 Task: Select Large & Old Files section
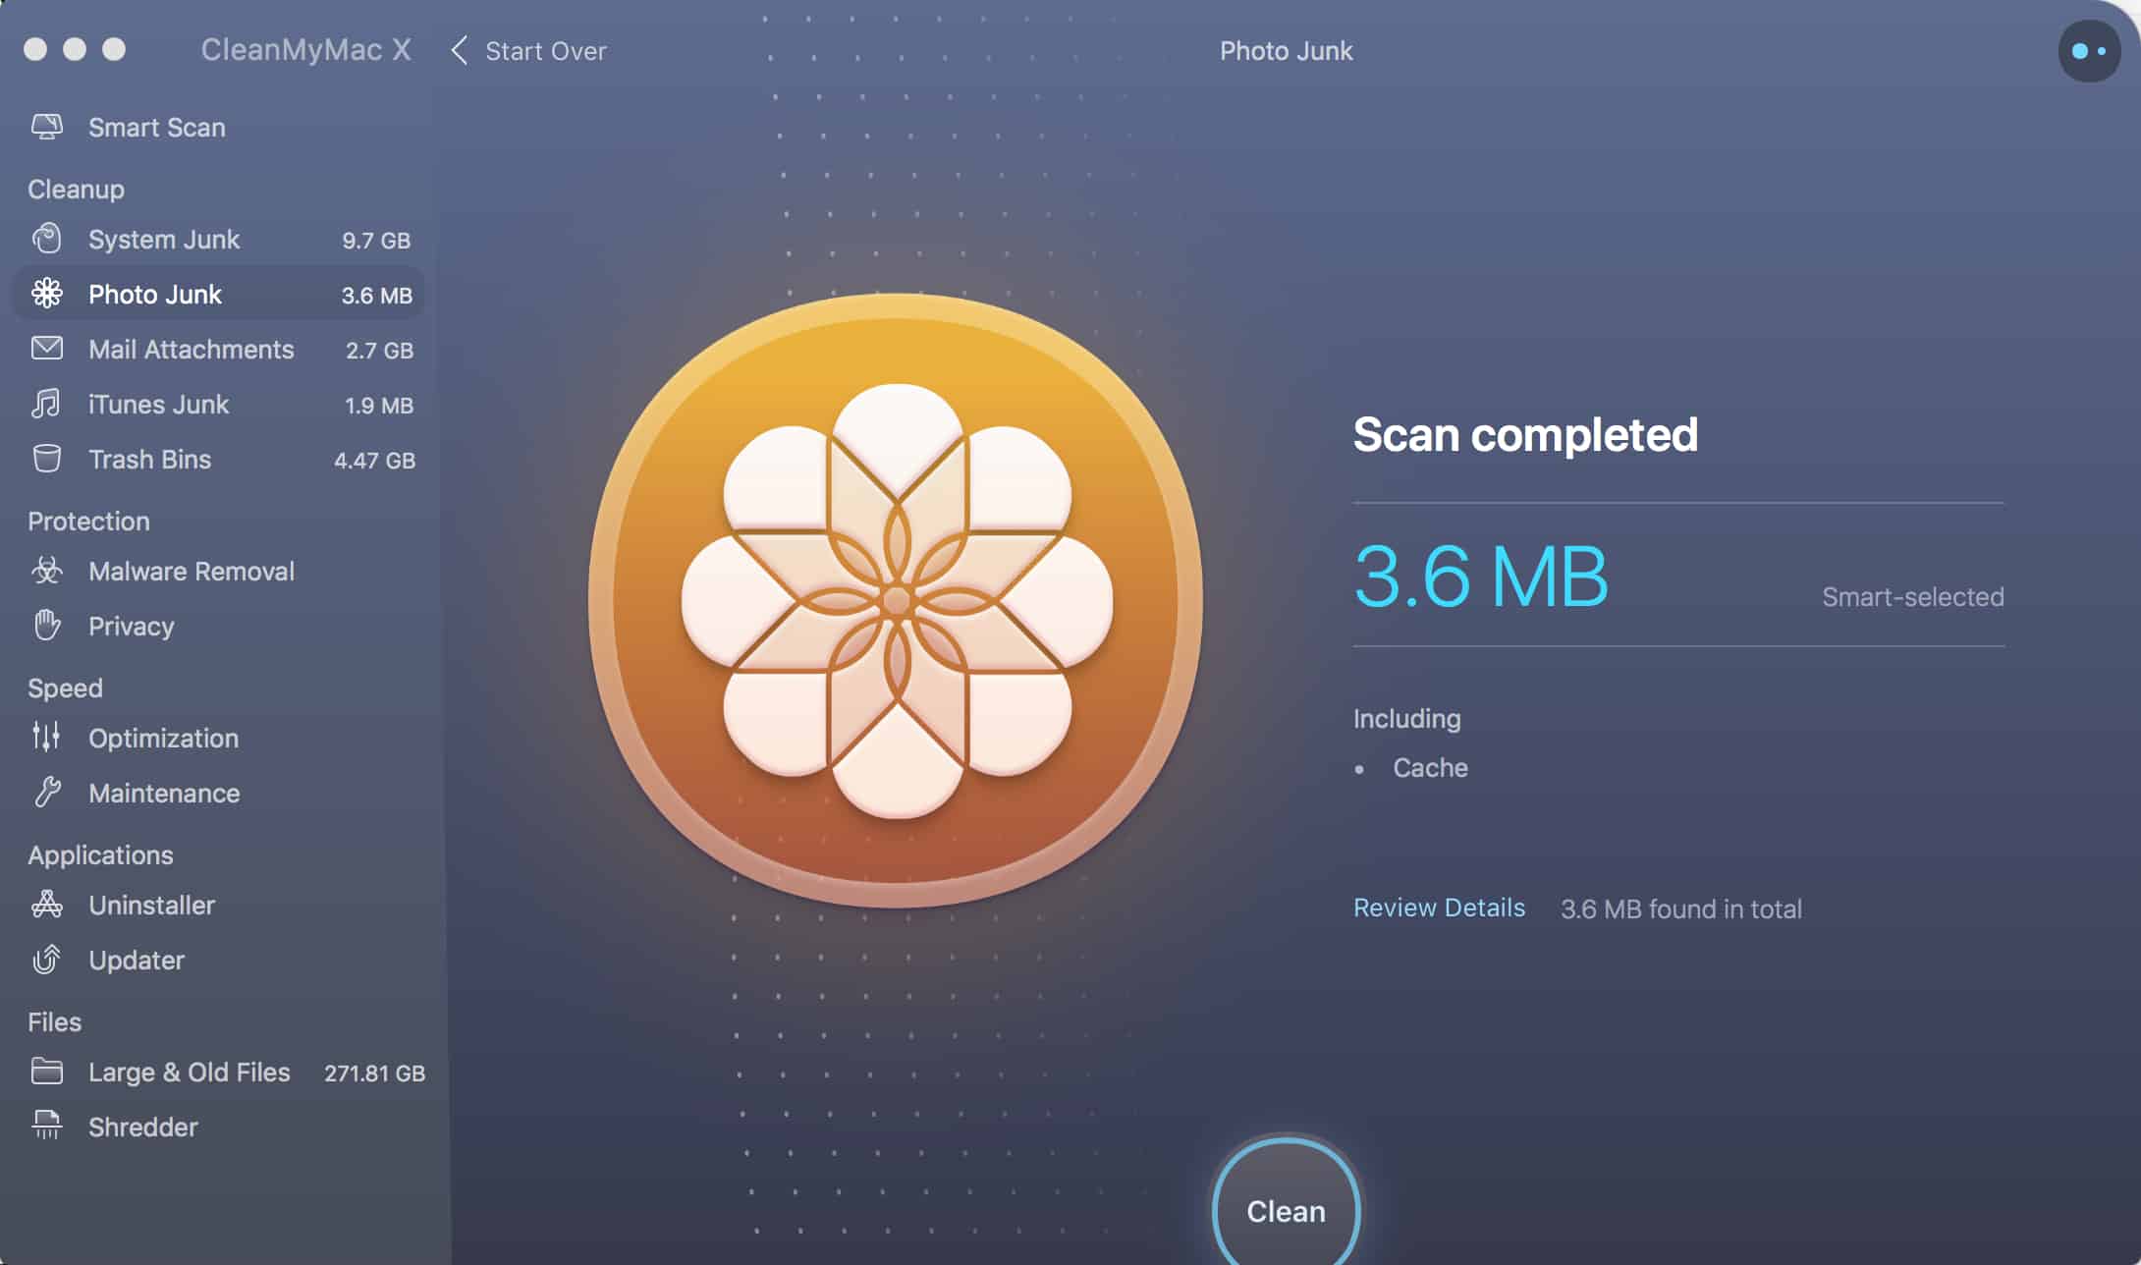(x=187, y=1071)
